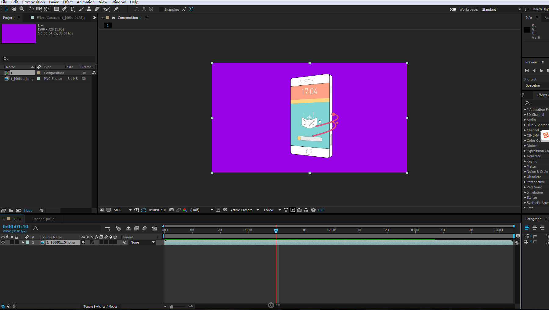Hide the 1_[0001...5].png layer with the eye
Viewport: 549px width, 310px height.
3,242
